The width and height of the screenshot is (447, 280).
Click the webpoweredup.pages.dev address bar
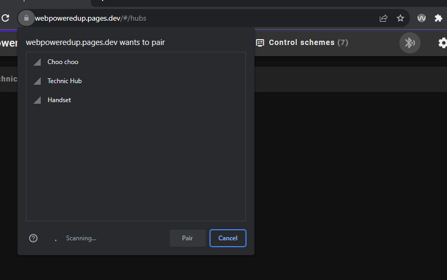tap(212, 18)
